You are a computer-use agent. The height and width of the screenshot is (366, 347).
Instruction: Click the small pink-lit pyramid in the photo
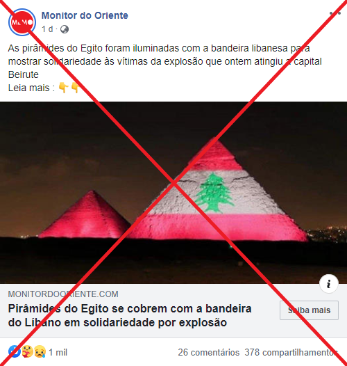tap(86, 215)
